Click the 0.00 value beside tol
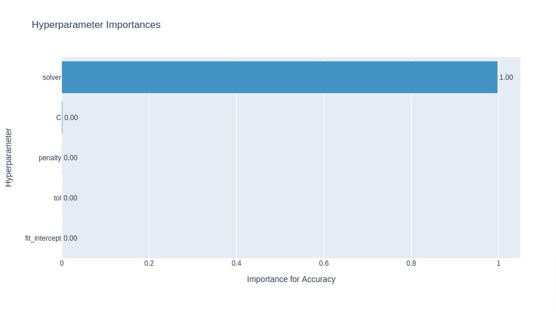 click(71, 198)
